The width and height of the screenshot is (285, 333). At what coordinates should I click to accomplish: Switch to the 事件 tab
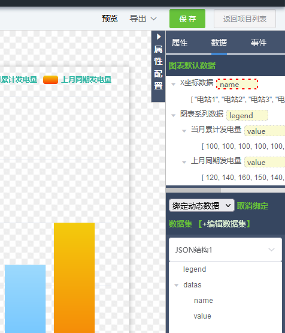point(259,43)
